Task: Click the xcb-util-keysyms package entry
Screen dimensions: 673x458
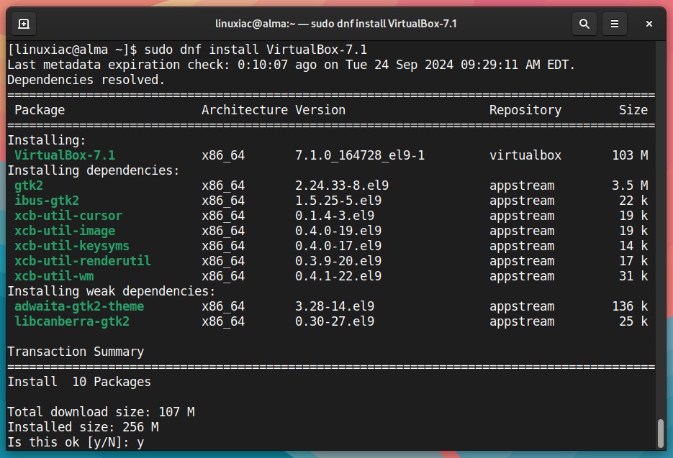Action: (72, 246)
